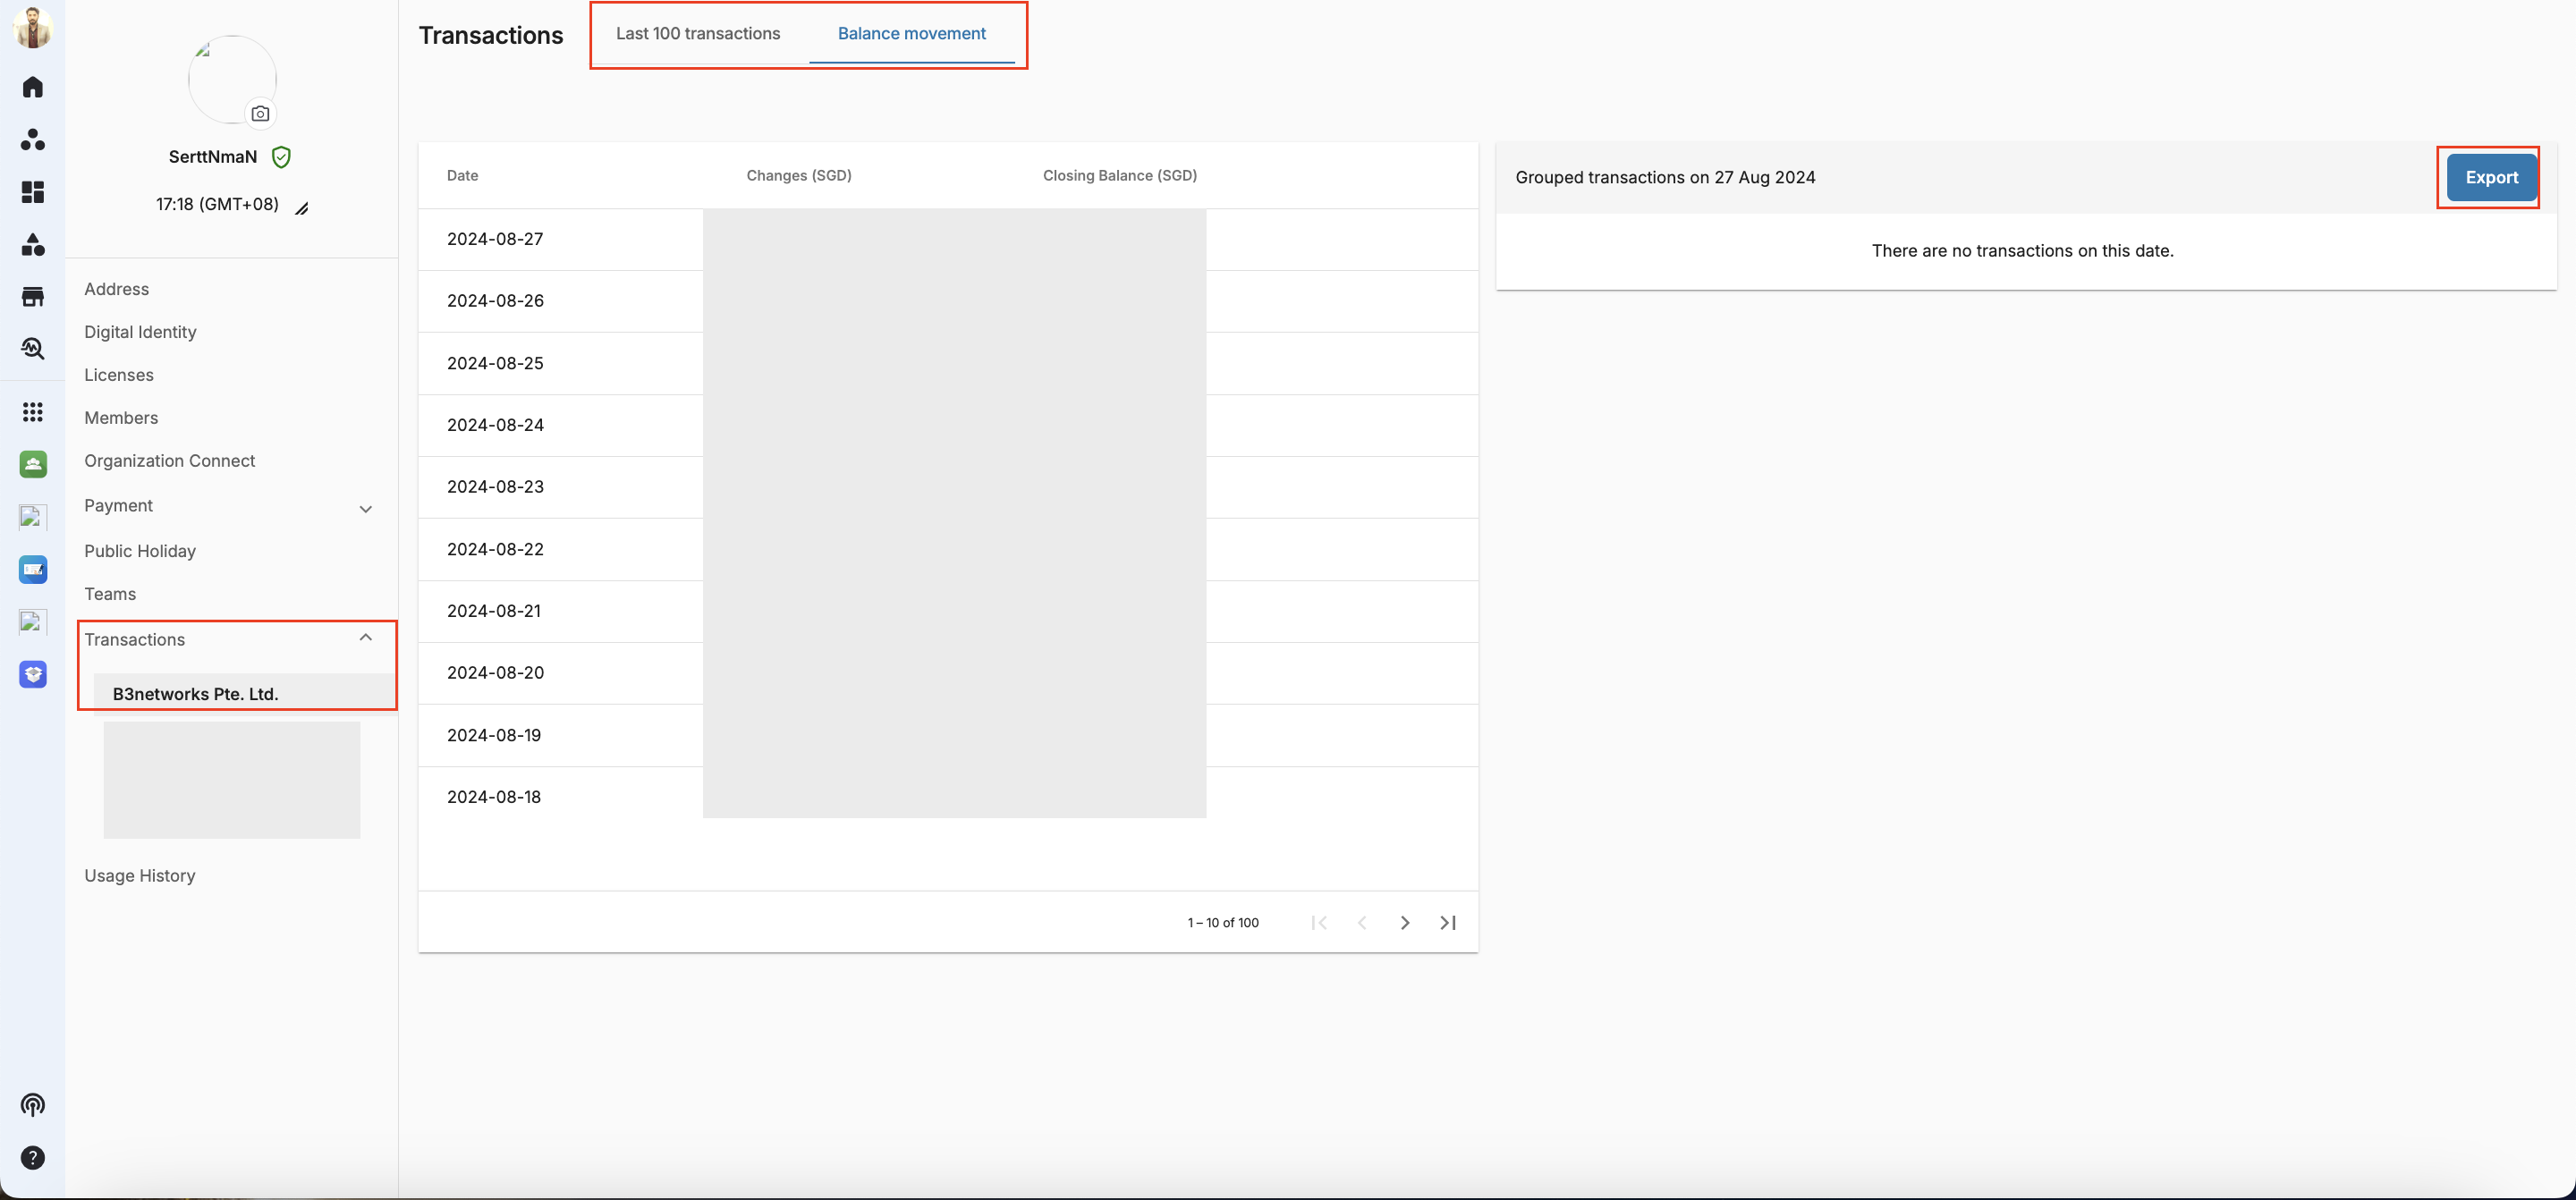Launch the broken-image app icon below contacts app
The width and height of the screenshot is (2576, 1200).
point(33,517)
